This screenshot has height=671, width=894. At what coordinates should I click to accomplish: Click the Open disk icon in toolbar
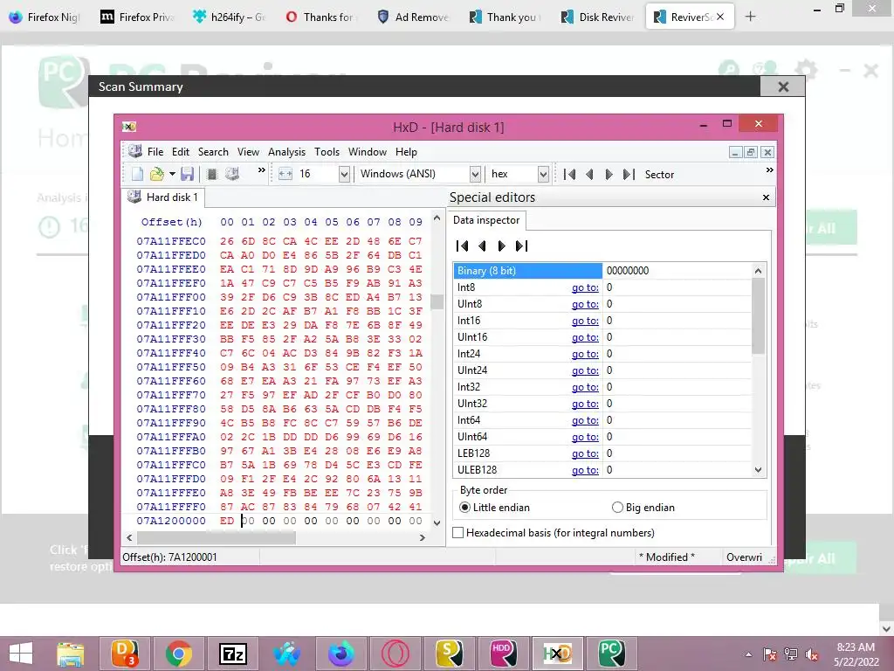232,174
